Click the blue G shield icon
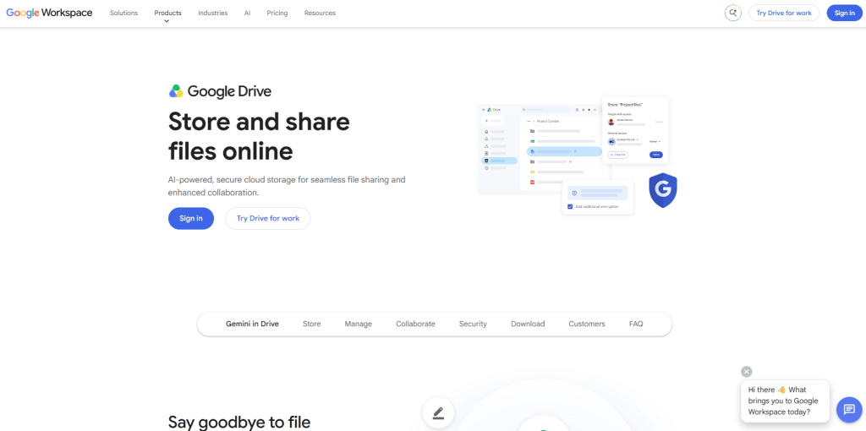 (663, 190)
